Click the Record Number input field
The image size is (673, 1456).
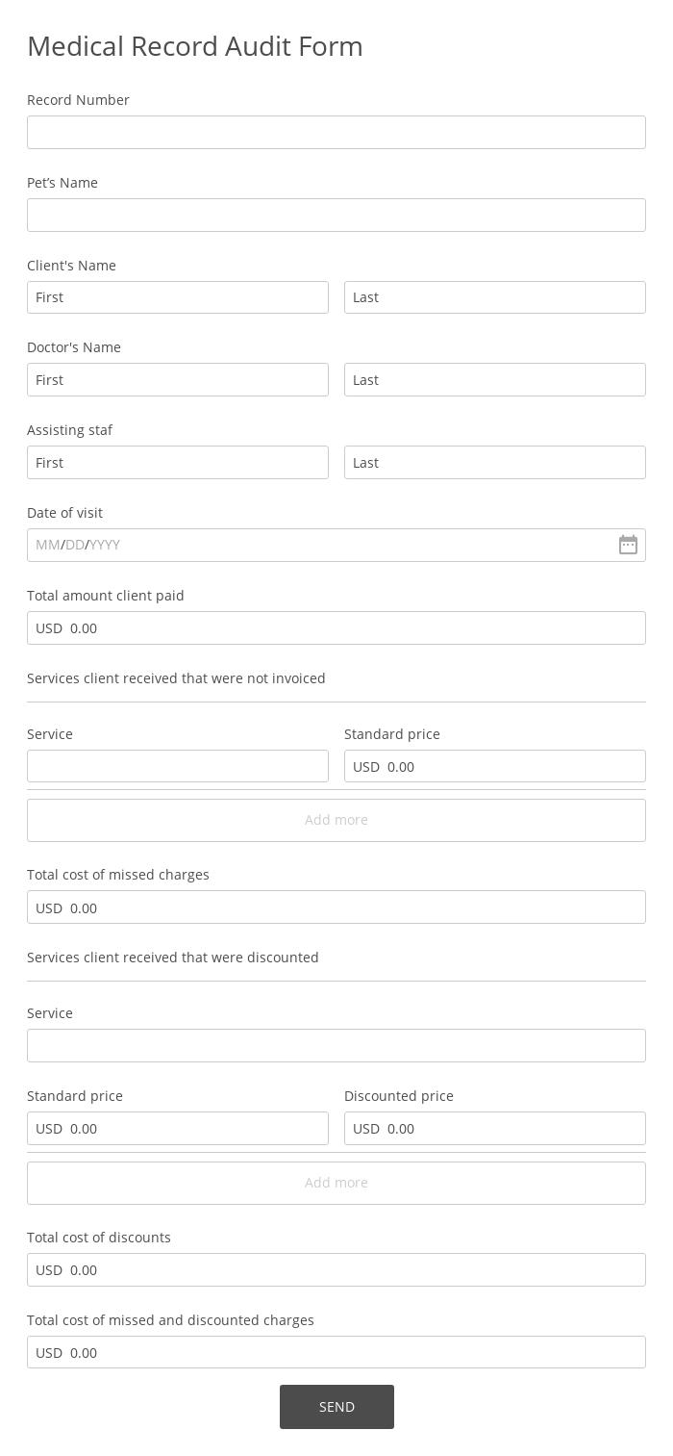[336, 132]
